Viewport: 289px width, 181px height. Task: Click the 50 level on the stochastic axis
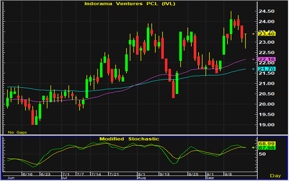coord(262,154)
